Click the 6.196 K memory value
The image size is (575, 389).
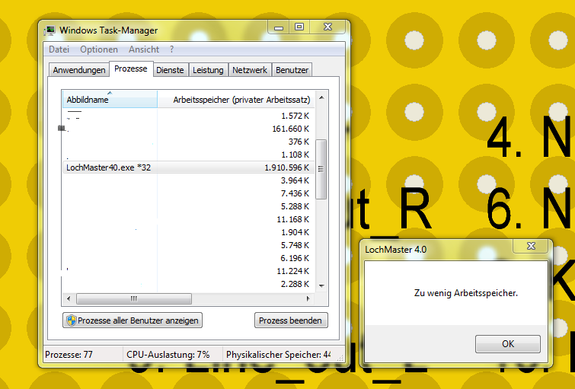[x=295, y=258]
